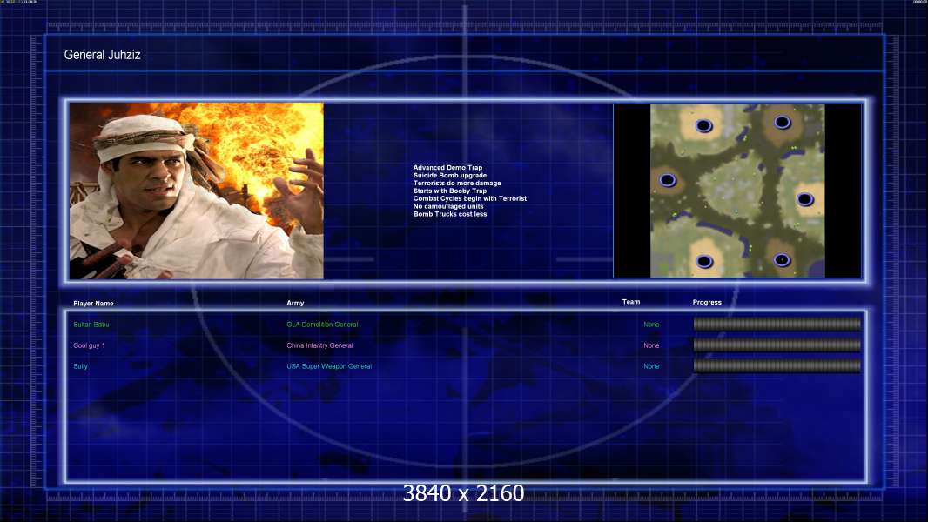This screenshot has height=522, width=928.
Task: Click the GLA Demolition General army entry
Action: tap(322, 325)
